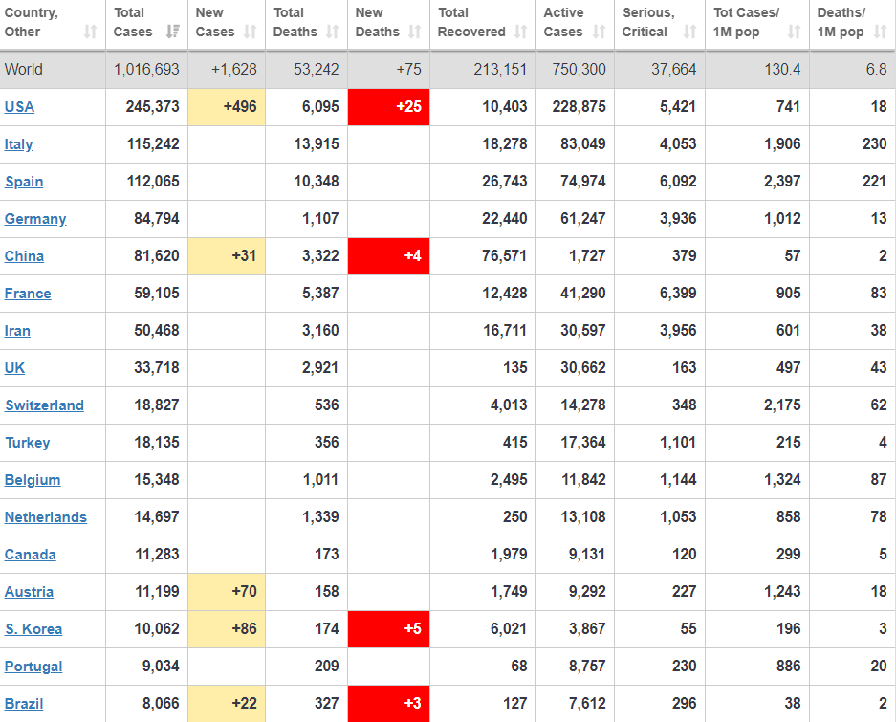Open the Netherlands country link

click(x=46, y=517)
